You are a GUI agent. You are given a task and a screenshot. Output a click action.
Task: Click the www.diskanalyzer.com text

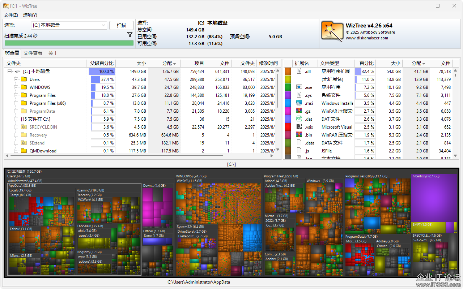coord(367,38)
